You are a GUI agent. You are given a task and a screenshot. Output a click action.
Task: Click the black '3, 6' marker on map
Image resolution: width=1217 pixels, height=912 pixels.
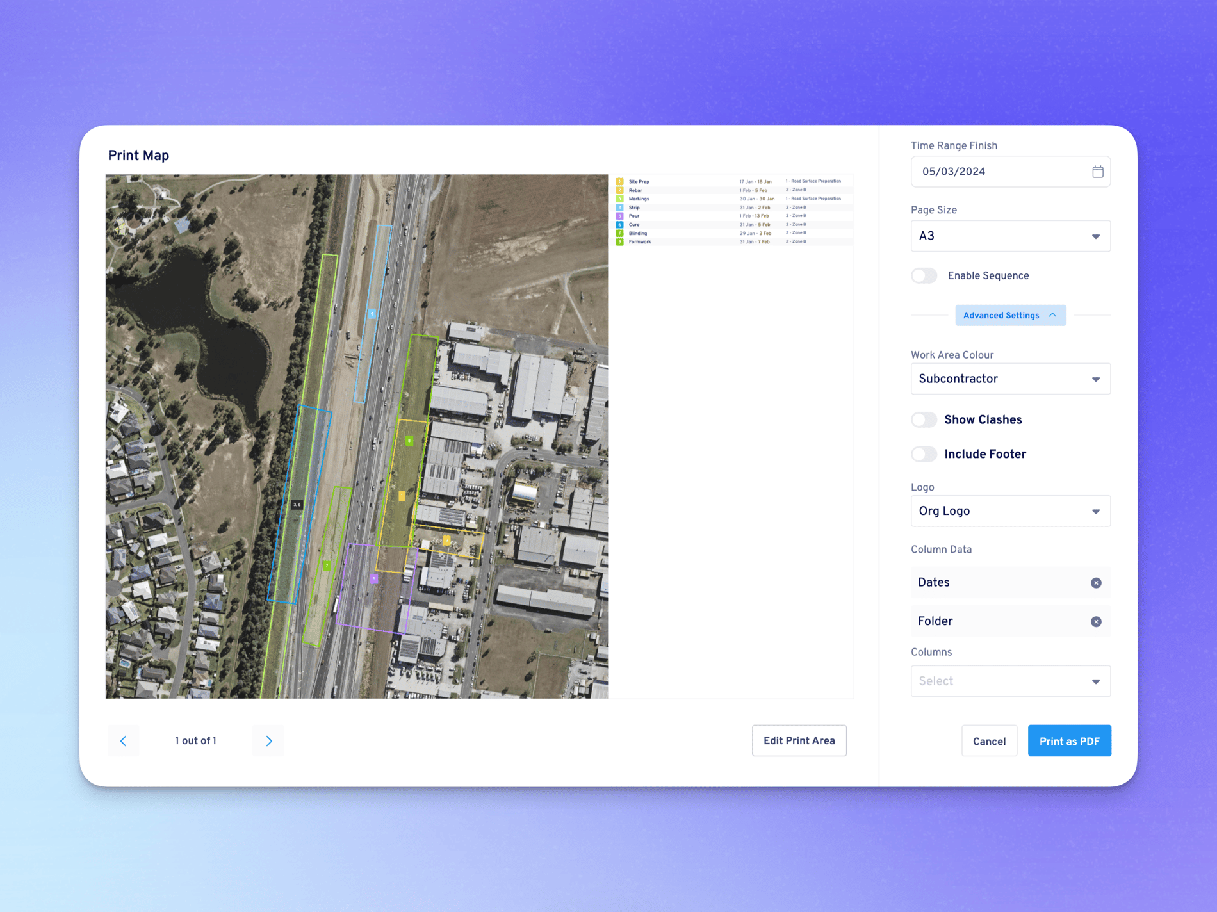[x=297, y=505]
